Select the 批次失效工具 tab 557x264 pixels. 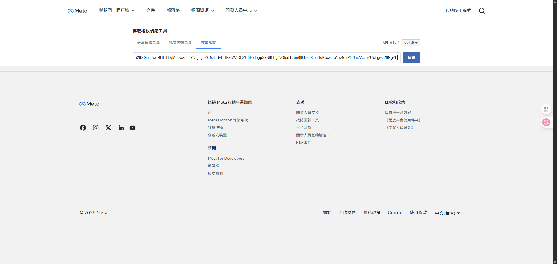(x=180, y=43)
